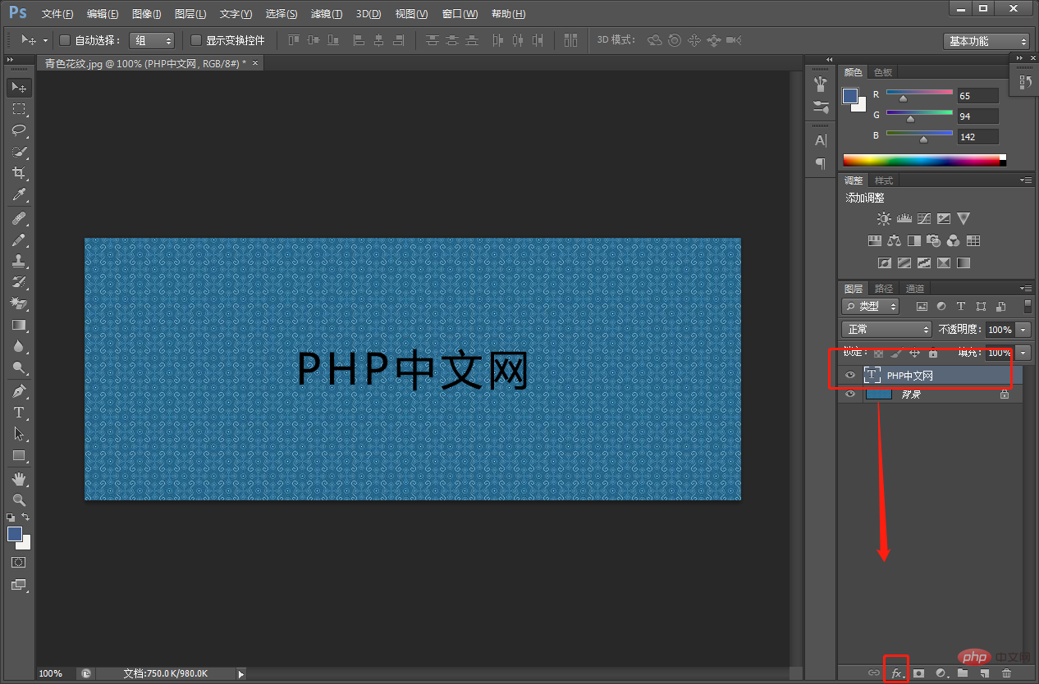The height and width of the screenshot is (684, 1039).
Task: Open the 类型 layer filter dropdown
Action: (x=870, y=306)
